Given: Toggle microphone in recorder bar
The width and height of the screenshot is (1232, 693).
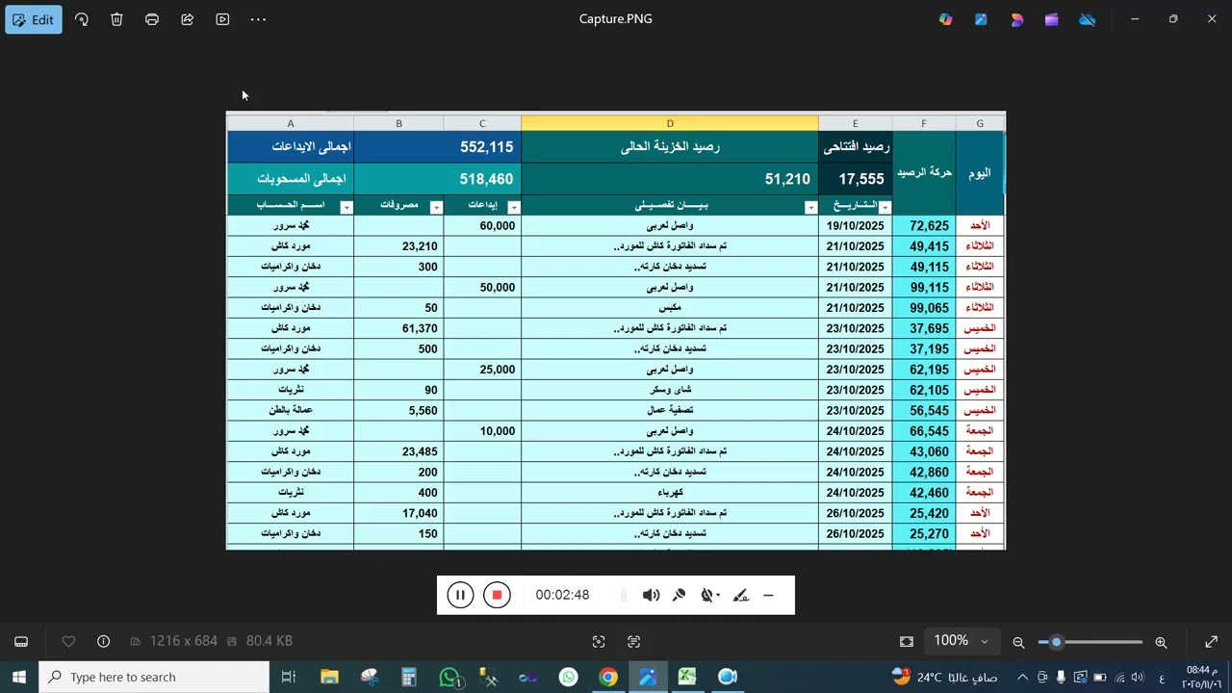Looking at the screenshot, I should 679,596.
